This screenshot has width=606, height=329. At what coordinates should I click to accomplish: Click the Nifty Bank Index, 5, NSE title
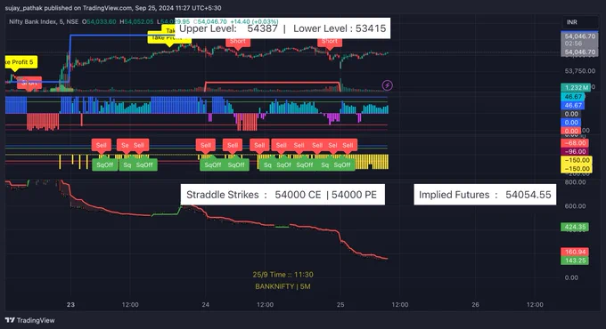pos(44,21)
